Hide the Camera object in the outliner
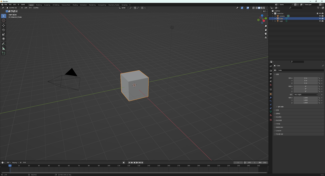 pos(320,16)
